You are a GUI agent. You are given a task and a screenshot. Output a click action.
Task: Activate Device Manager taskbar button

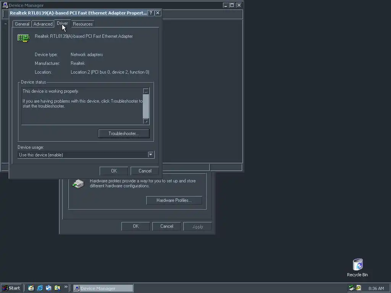[x=103, y=288]
